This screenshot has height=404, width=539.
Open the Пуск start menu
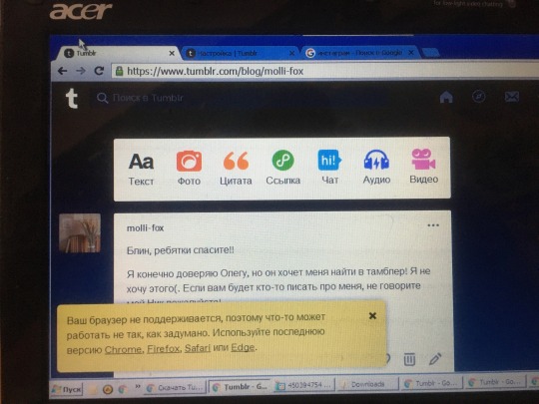tap(67, 389)
